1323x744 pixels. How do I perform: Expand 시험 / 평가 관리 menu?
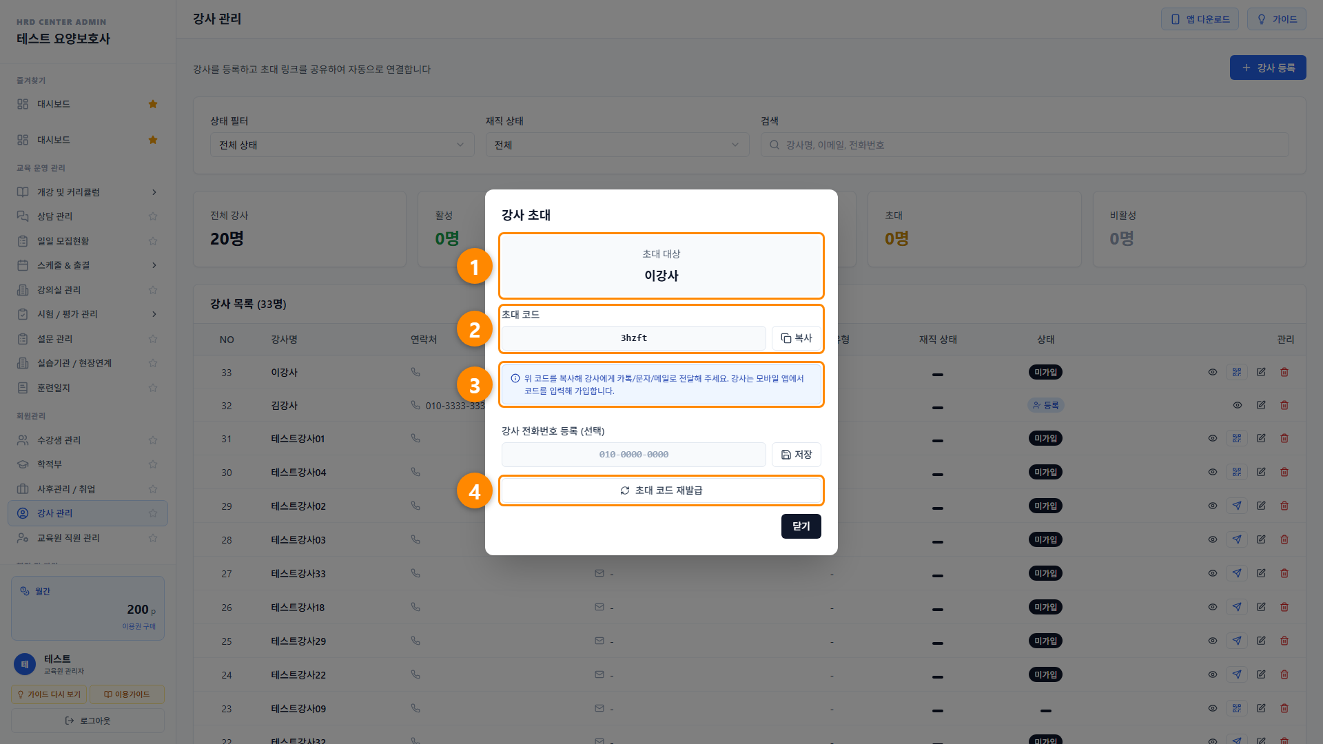coord(88,314)
